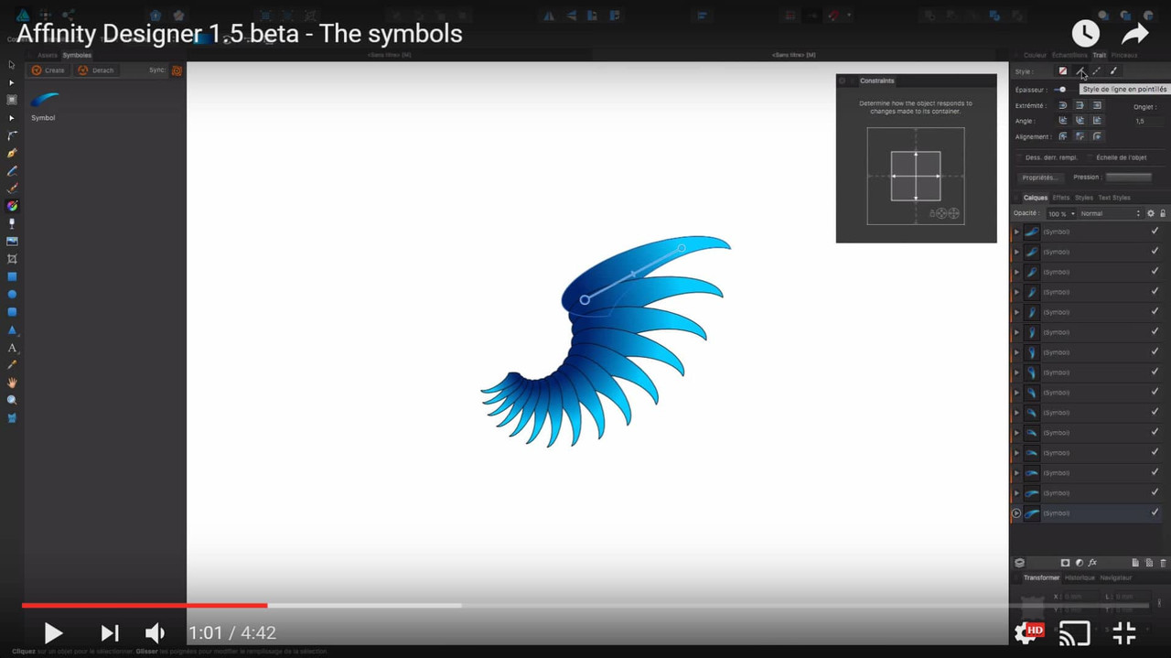Switch to the Historique tab

[1080, 577]
